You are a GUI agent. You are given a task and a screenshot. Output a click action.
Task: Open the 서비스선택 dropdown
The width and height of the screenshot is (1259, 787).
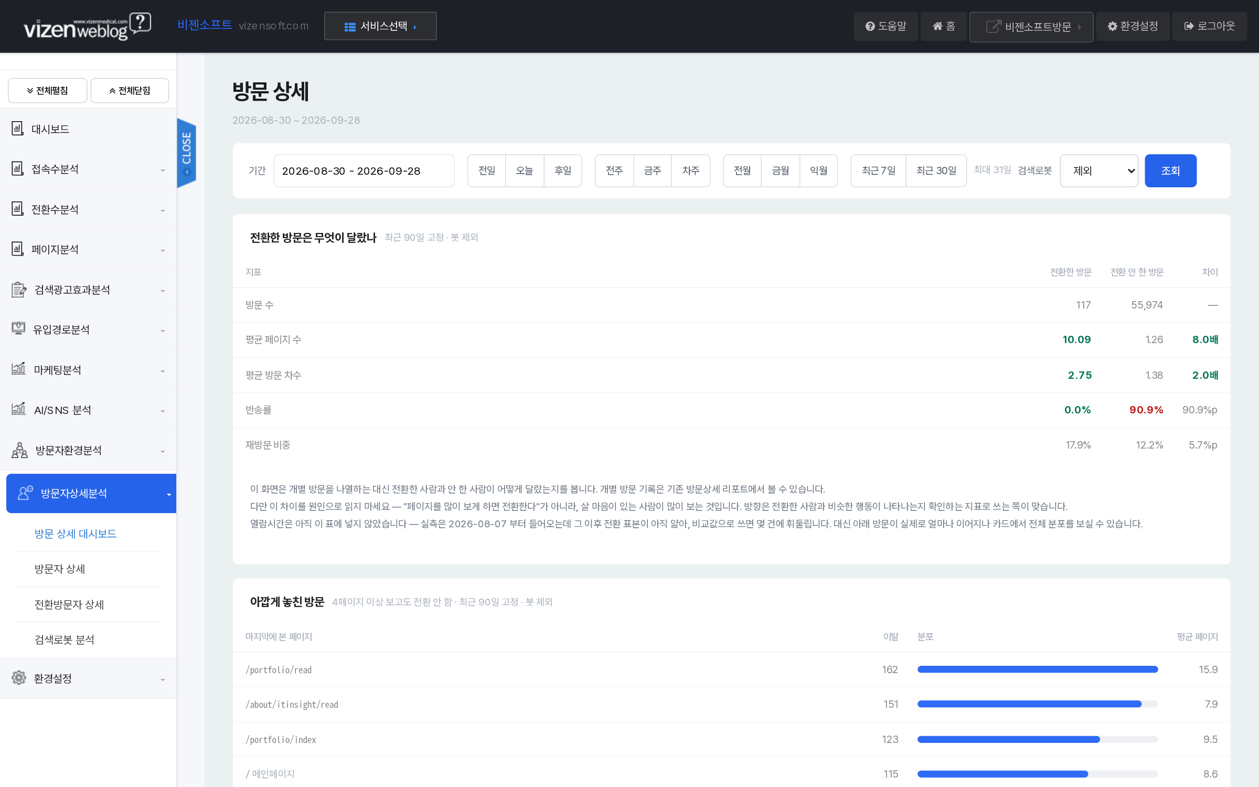point(380,26)
